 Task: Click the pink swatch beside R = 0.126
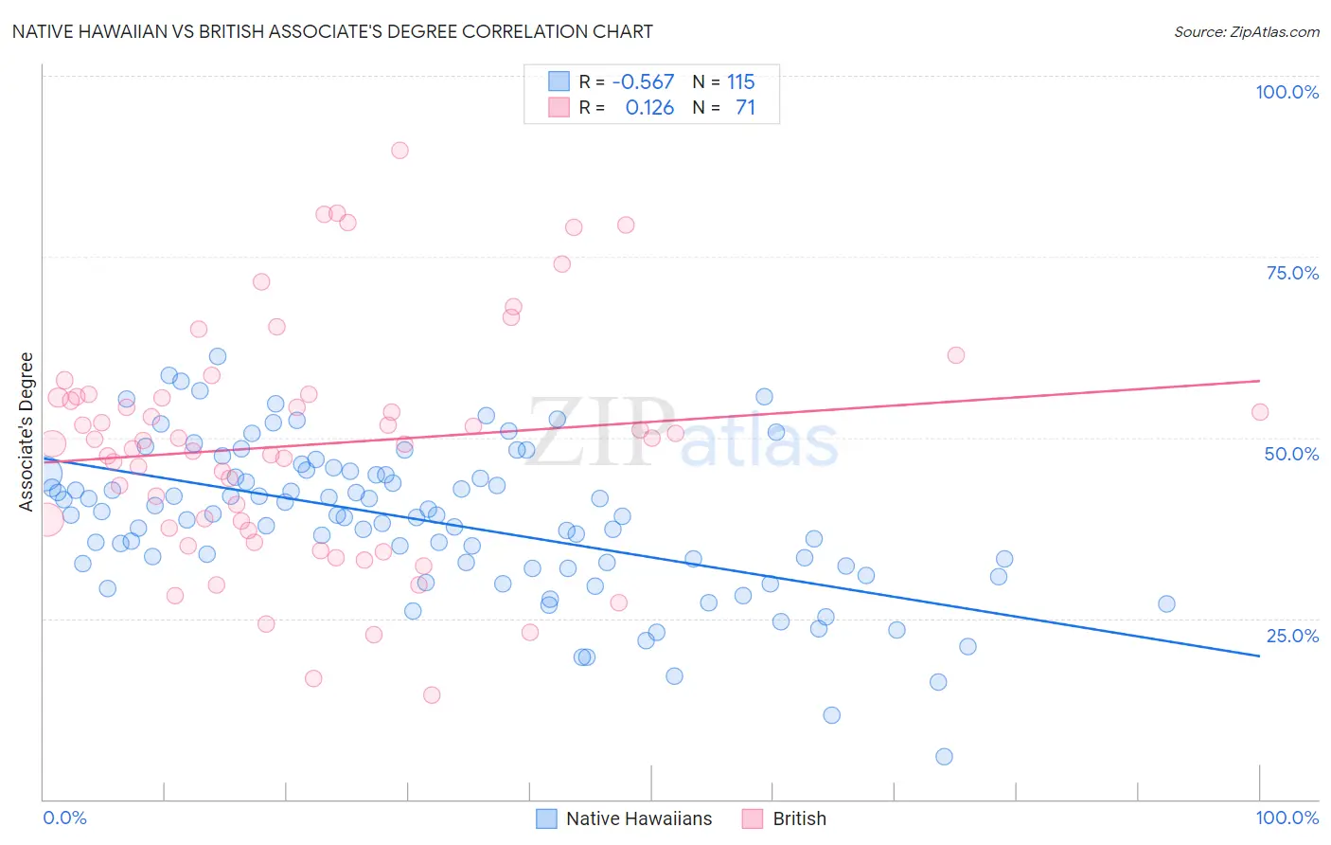[559, 107]
